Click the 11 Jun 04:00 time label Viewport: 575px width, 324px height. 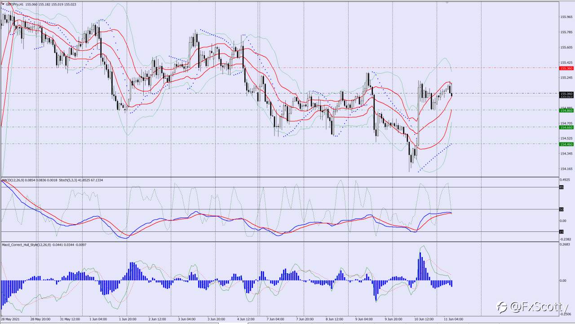pos(453,319)
